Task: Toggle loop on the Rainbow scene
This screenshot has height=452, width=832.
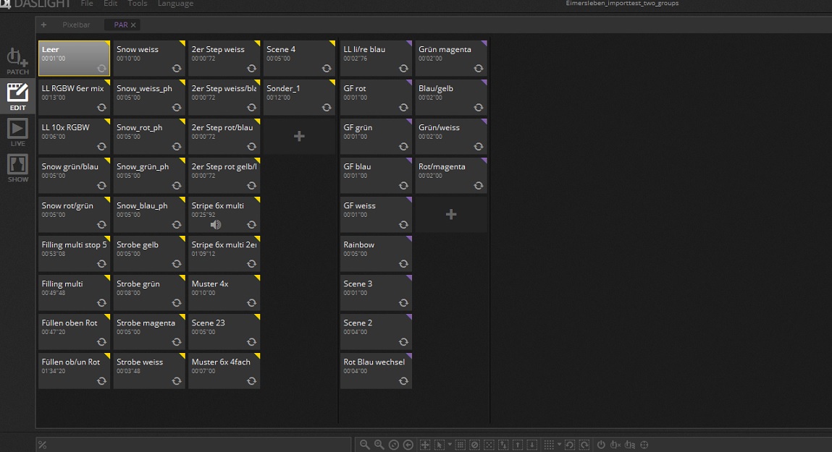Action: click(403, 264)
